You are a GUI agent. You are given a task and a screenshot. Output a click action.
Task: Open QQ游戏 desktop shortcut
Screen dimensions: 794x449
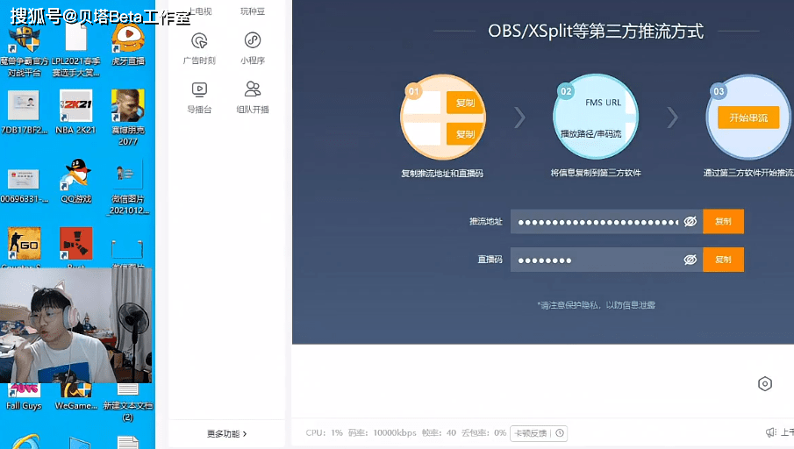click(76, 181)
